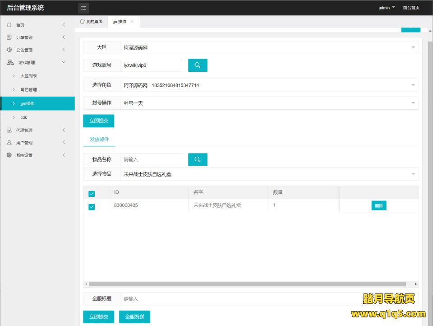Click the 系统设置 gear icon
This screenshot has width=433, height=326.
[x=9, y=155]
